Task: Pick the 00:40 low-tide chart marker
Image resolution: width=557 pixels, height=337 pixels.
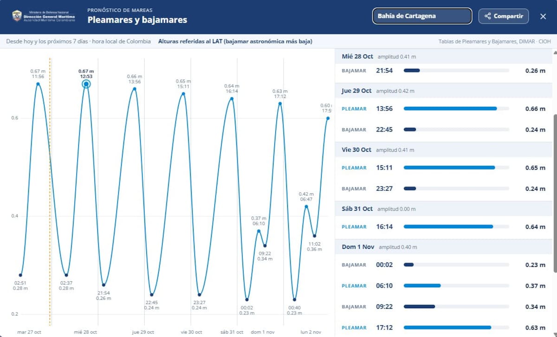Action: [294, 299]
